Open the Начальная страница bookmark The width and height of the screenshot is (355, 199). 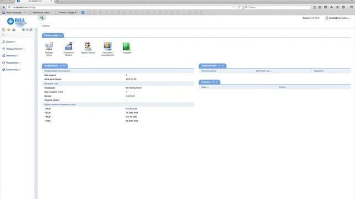pos(39,13)
